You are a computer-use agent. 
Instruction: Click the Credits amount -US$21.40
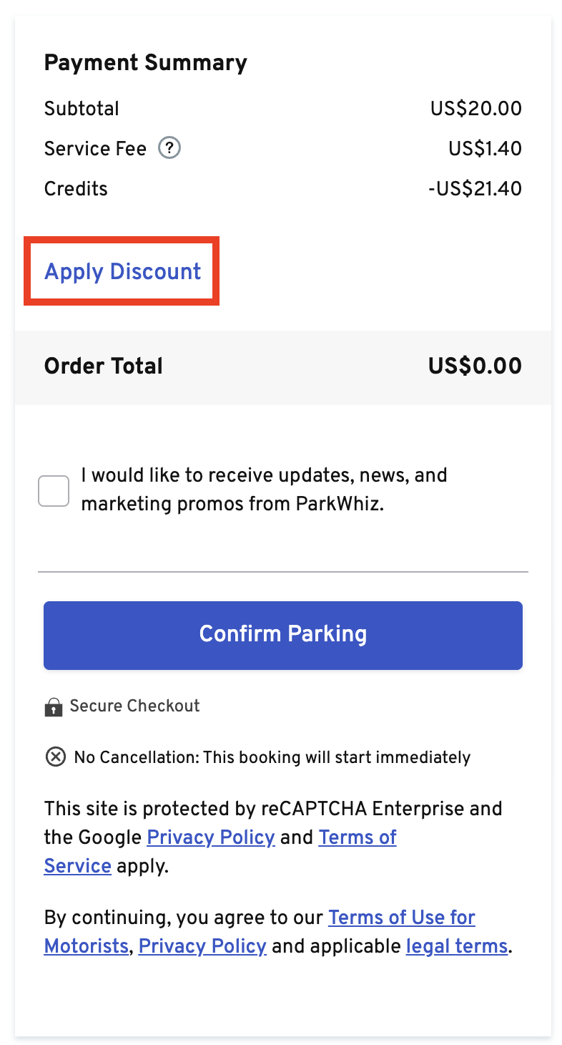475,189
